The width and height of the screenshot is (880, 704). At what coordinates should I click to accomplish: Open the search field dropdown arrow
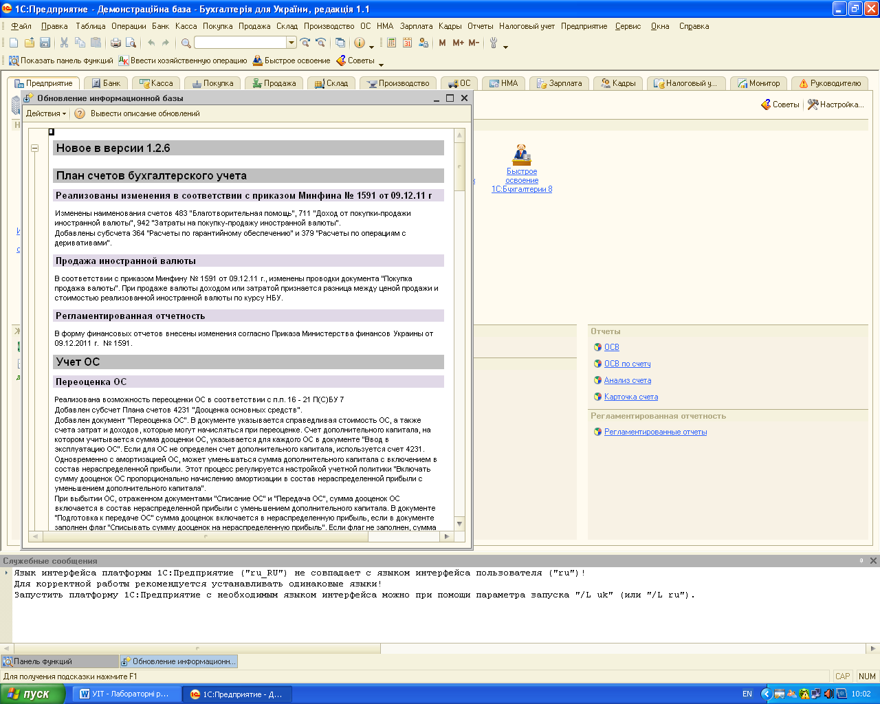pos(291,43)
